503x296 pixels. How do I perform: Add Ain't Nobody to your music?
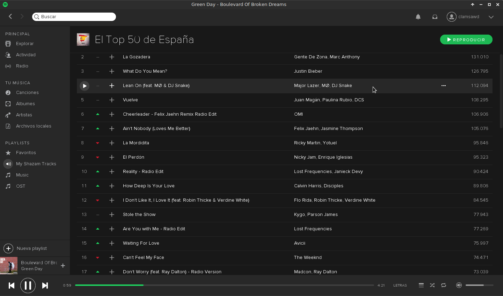112,129
